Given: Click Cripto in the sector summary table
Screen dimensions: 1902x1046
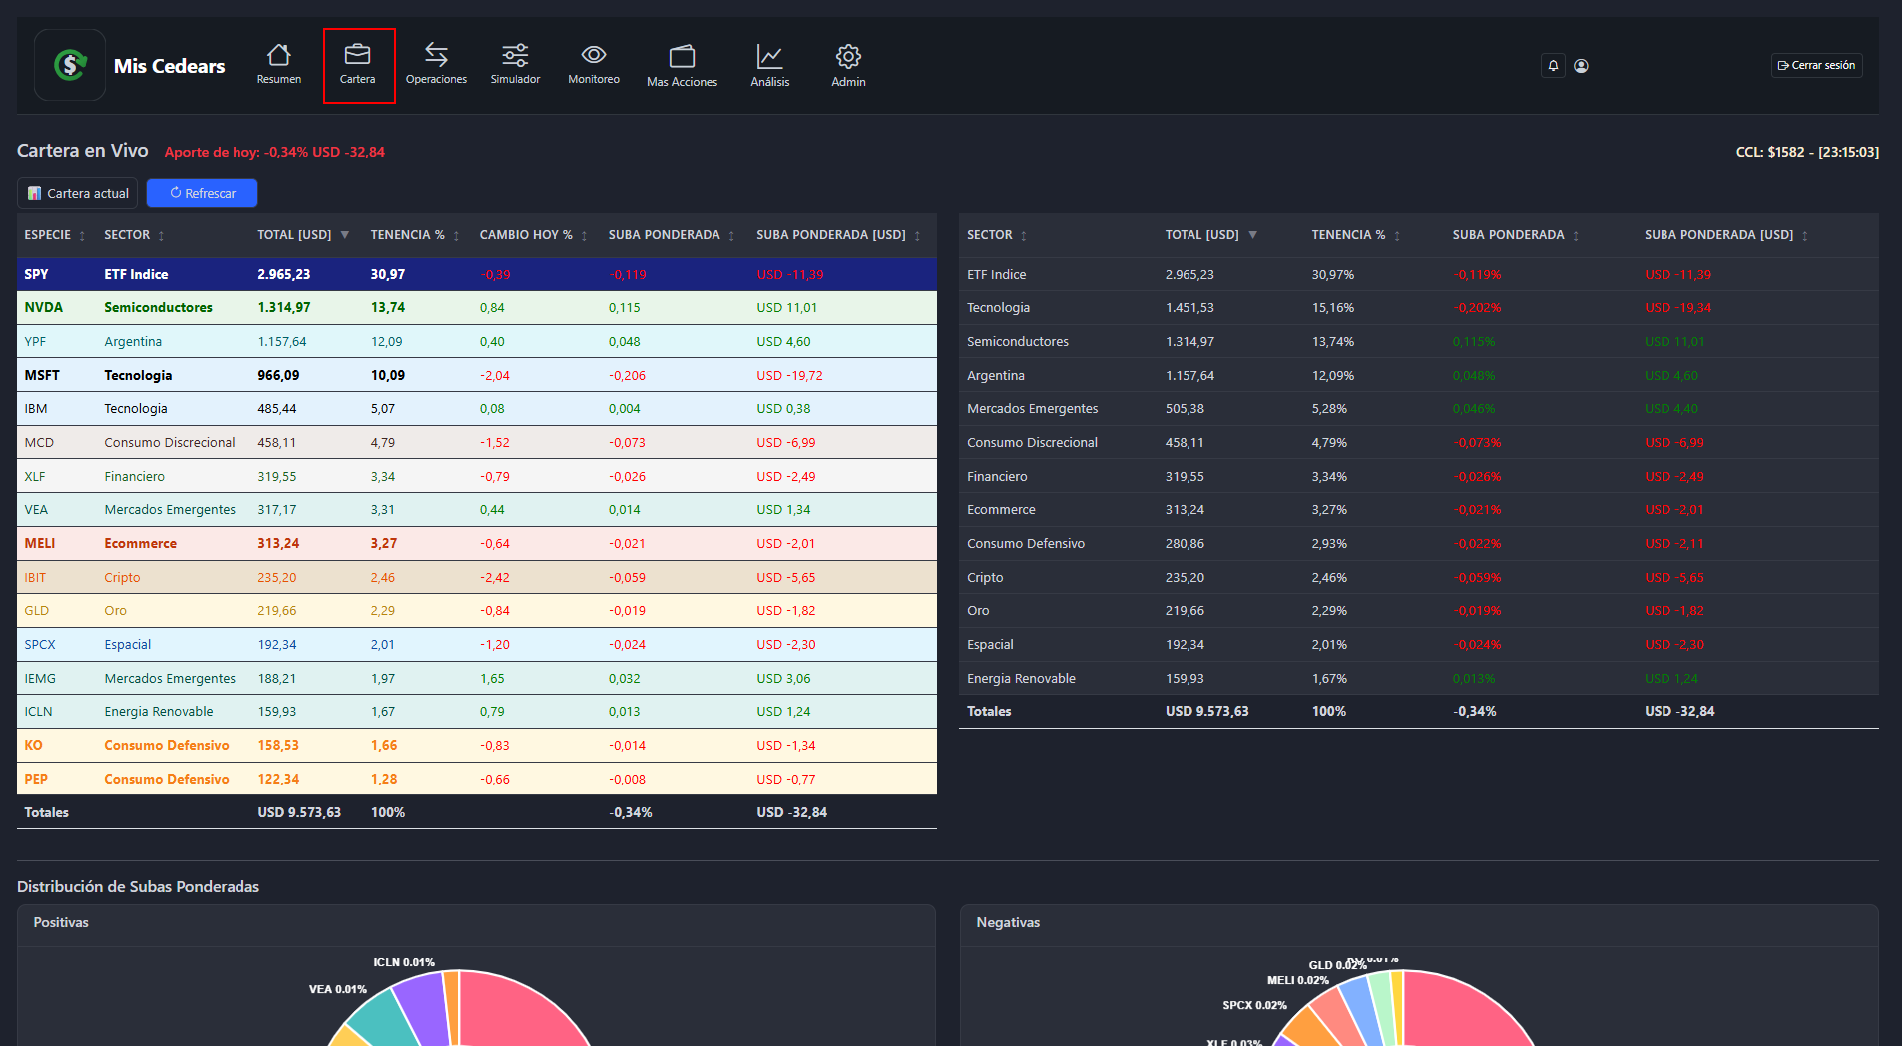Looking at the screenshot, I should (985, 577).
